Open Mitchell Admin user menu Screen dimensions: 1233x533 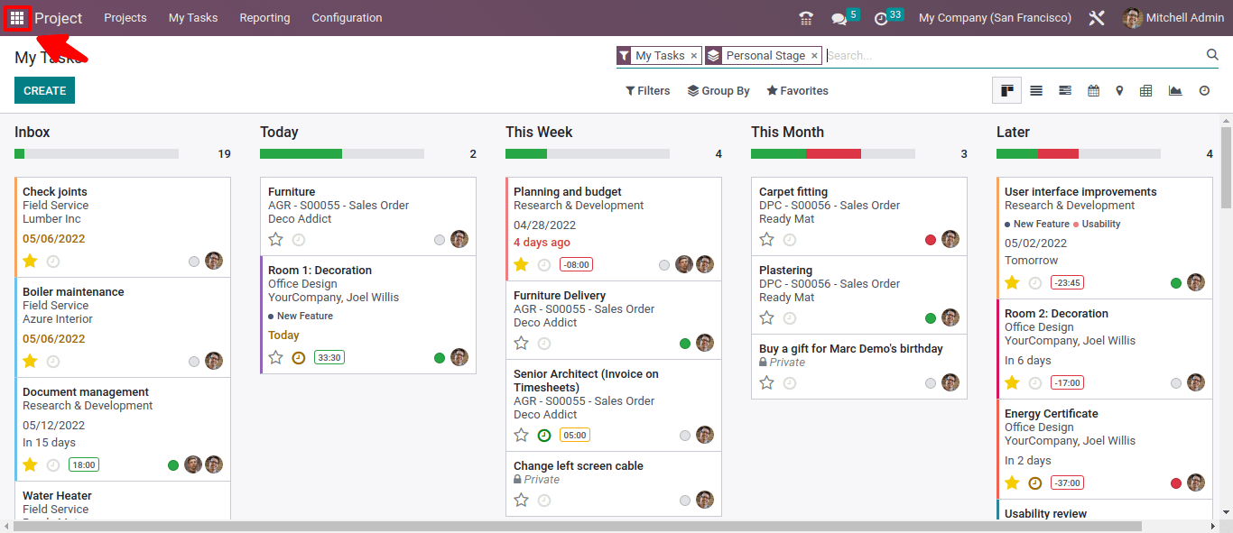click(1173, 18)
